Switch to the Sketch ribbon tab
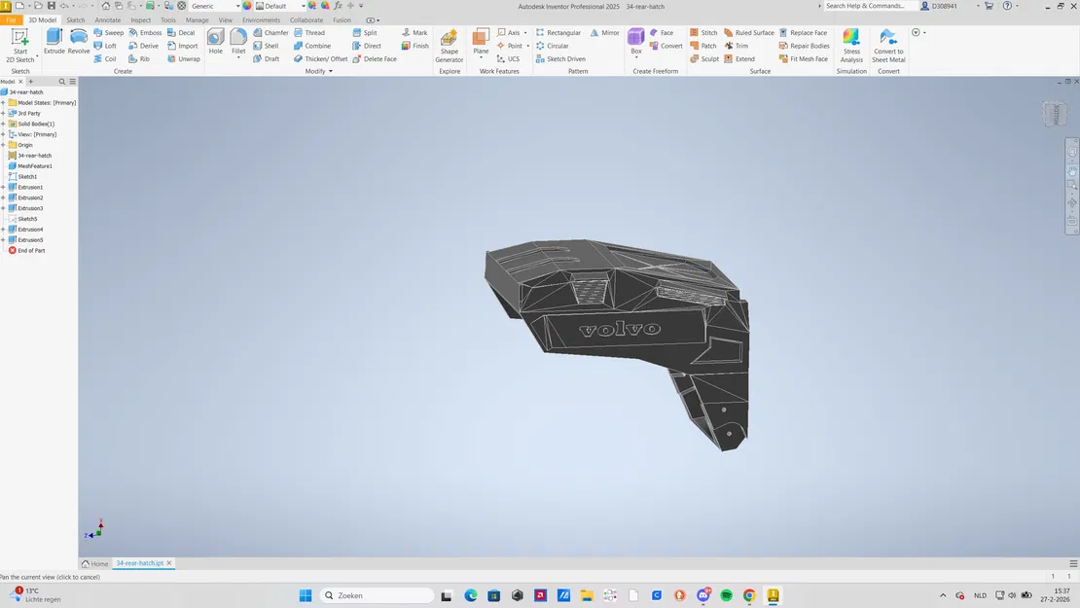The width and height of the screenshot is (1080, 608). coord(75,19)
